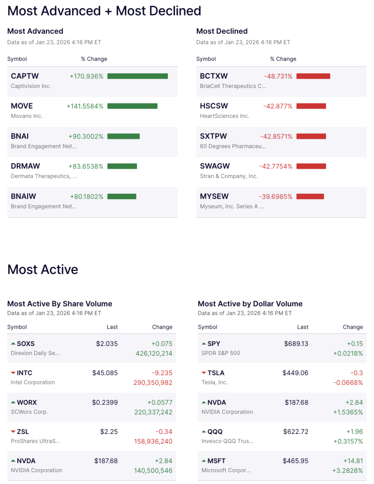Click BCTXW's red percent change bar

[313, 75]
